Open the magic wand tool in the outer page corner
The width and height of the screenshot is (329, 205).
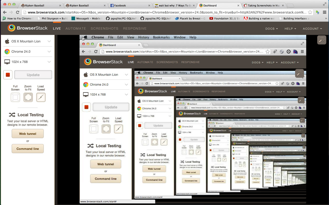[x=322, y=40]
